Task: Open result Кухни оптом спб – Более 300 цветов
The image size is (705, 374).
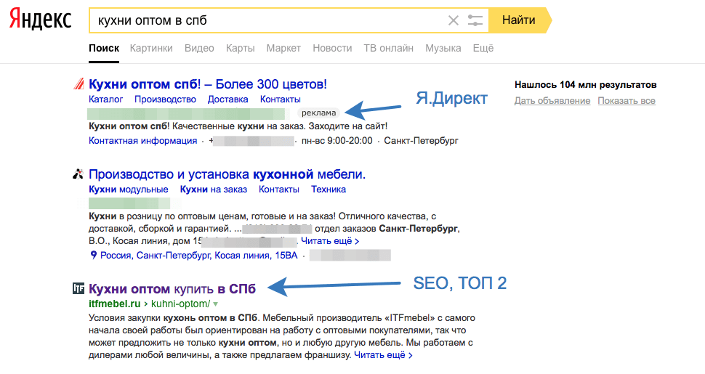Action: pos(208,84)
